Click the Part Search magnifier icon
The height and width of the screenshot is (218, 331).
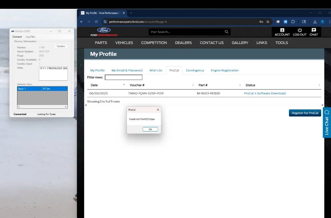tap(227, 32)
